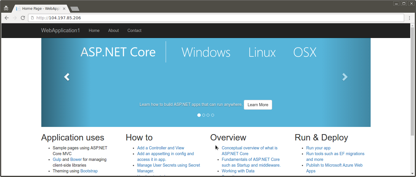
Task: Click the ASP.NET Core banner text
Action: [118, 52]
